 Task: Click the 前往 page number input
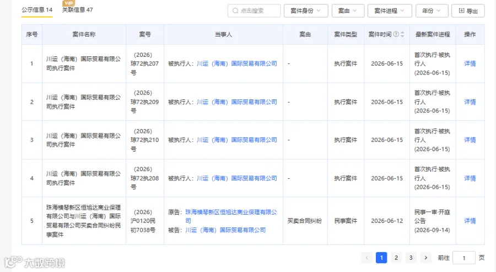(464, 258)
